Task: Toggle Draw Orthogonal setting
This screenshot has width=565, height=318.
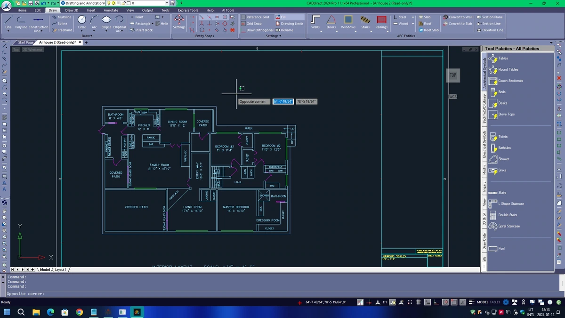Action: pos(257,30)
